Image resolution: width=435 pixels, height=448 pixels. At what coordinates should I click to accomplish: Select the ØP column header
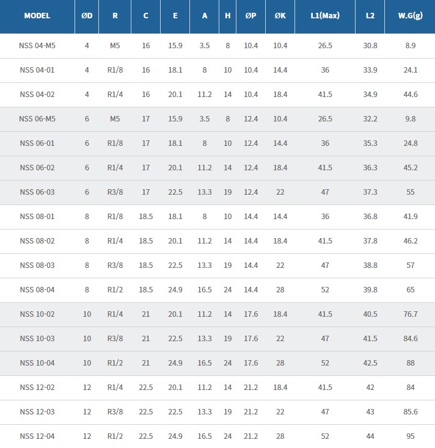(250, 16)
